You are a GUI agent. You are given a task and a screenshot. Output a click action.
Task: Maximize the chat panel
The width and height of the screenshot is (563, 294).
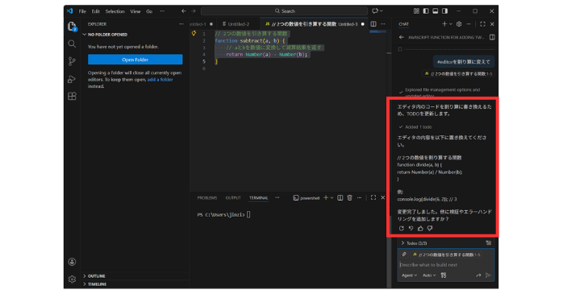(482, 24)
